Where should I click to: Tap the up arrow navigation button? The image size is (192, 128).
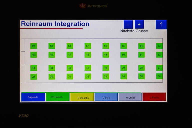pyautogui.click(x=161, y=25)
